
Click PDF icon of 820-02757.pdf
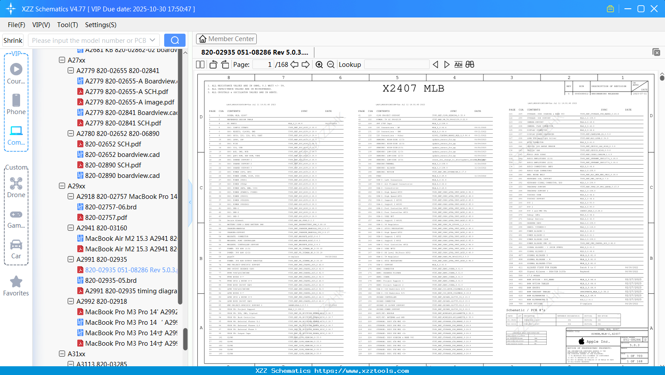[x=80, y=217]
